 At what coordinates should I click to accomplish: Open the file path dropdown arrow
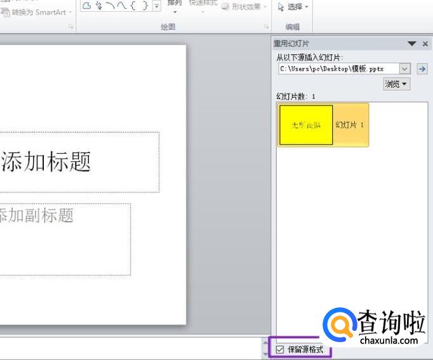click(x=404, y=69)
